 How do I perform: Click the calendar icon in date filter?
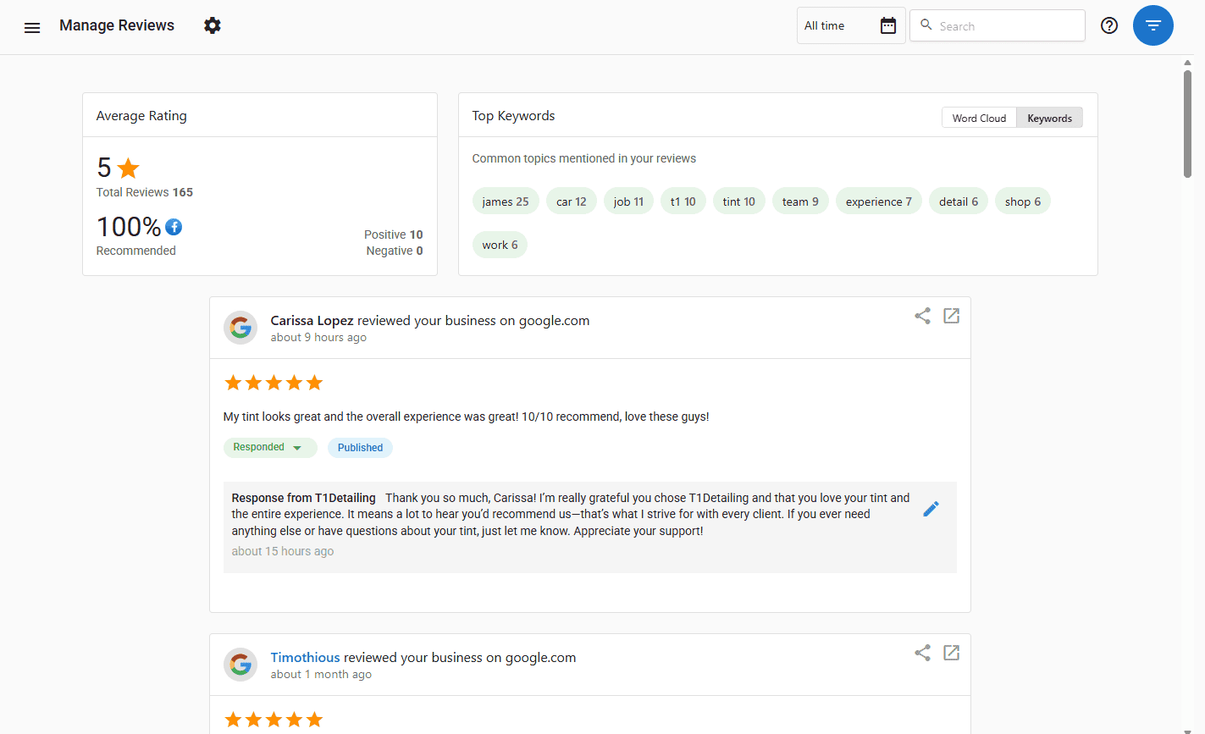tap(887, 25)
